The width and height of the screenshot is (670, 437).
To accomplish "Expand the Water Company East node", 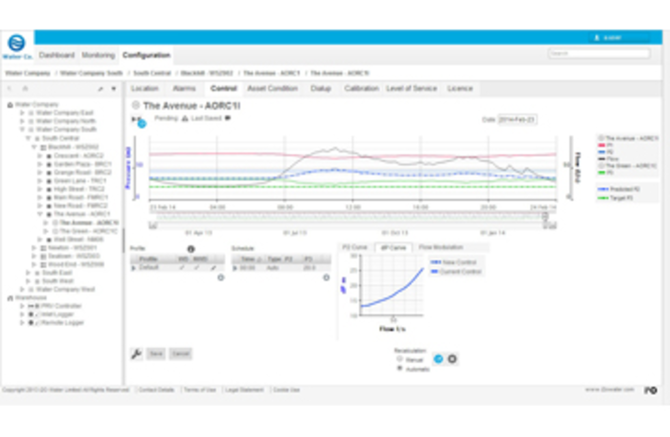I will (22, 113).
